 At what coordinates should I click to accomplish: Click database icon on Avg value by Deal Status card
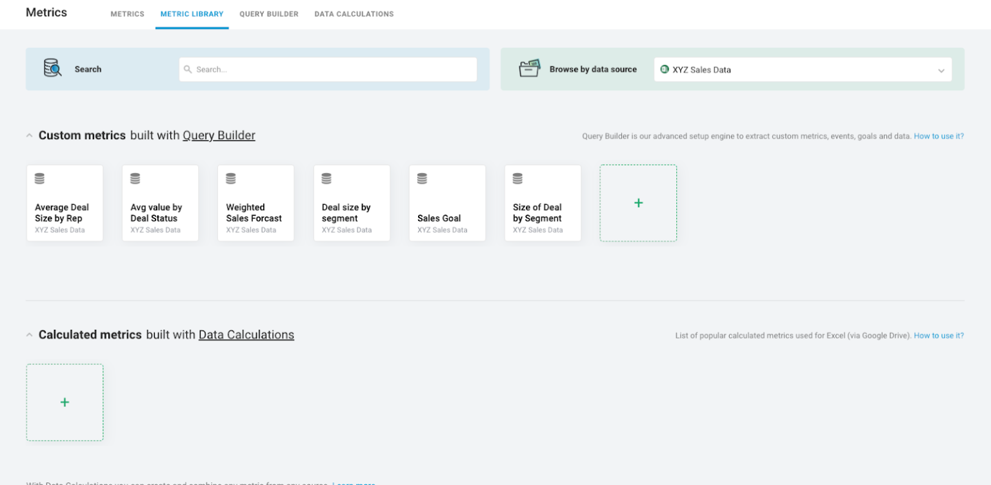click(135, 178)
